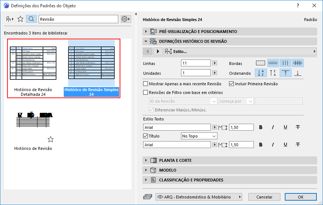Toggle underline for Título font
The image size is (323, 205).
[285, 145]
